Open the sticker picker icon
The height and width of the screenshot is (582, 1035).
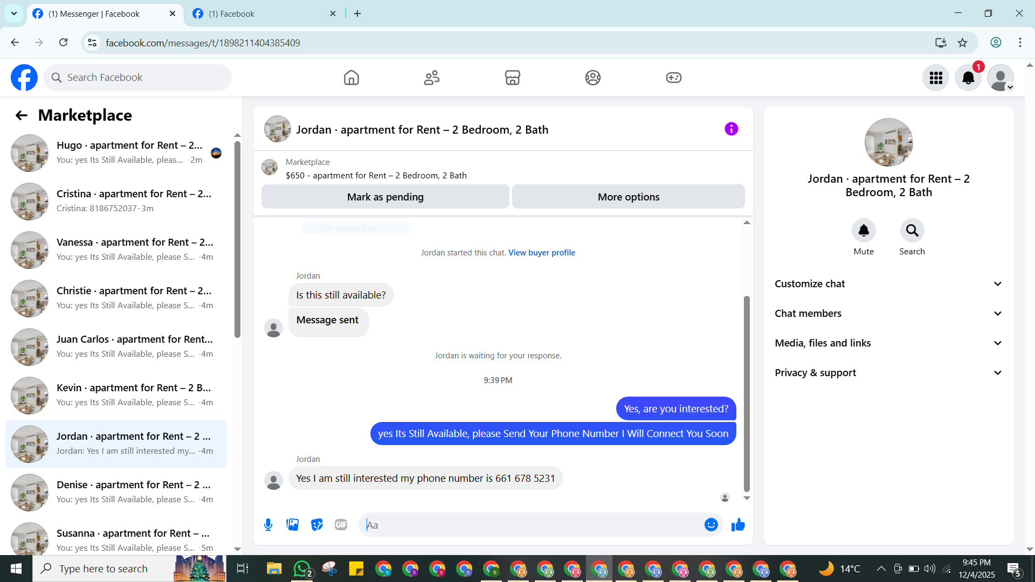(x=317, y=524)
